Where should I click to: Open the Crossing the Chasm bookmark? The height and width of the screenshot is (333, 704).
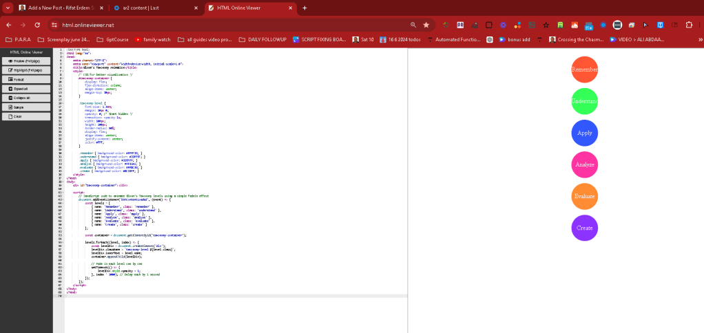(x=577, y=39)
